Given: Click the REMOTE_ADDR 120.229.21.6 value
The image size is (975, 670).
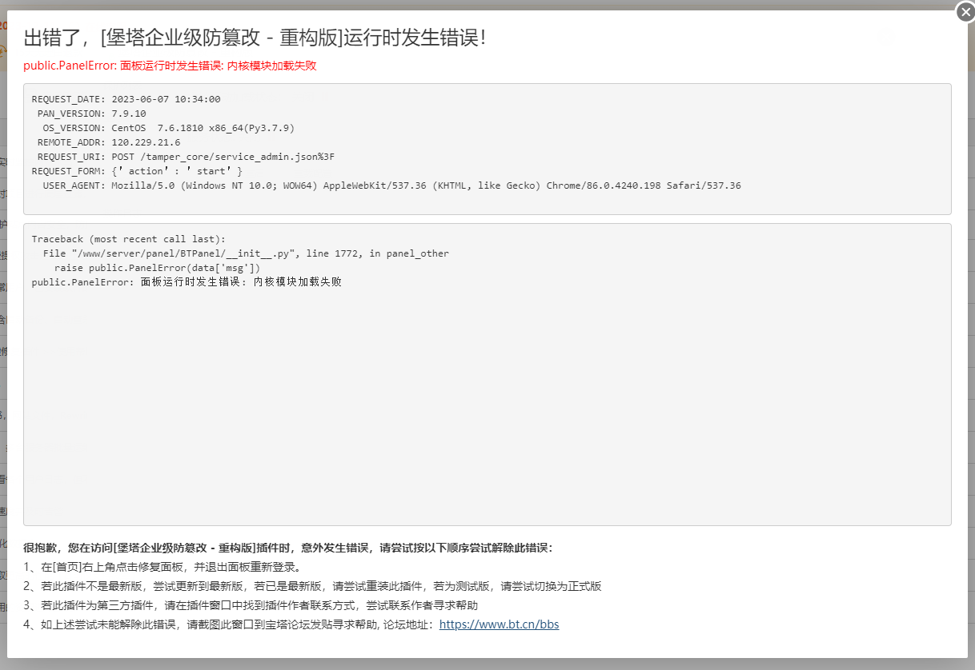Looking at the screenshot, I should point(146,142).
